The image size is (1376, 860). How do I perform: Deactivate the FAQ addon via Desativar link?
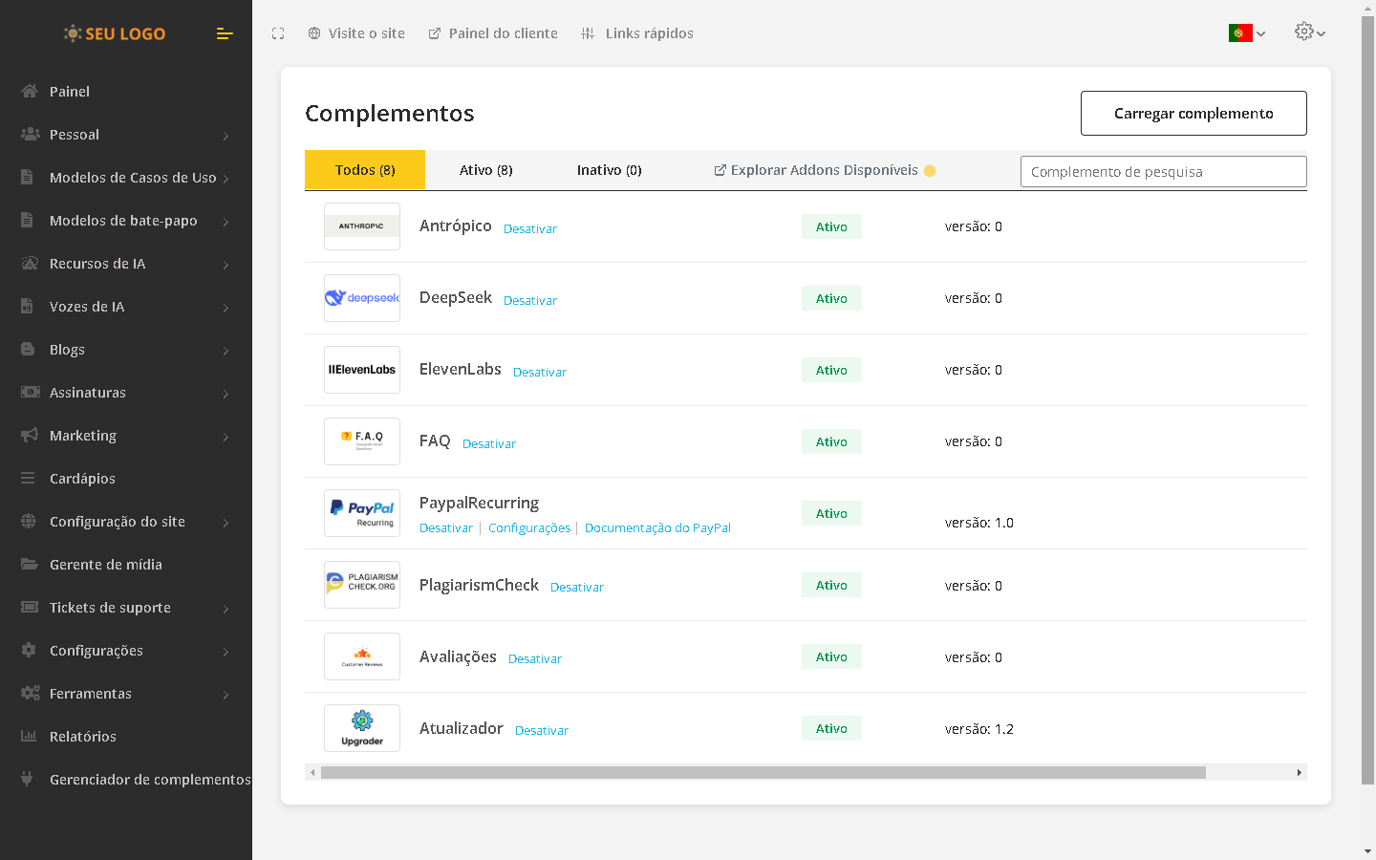pos(488,443)
